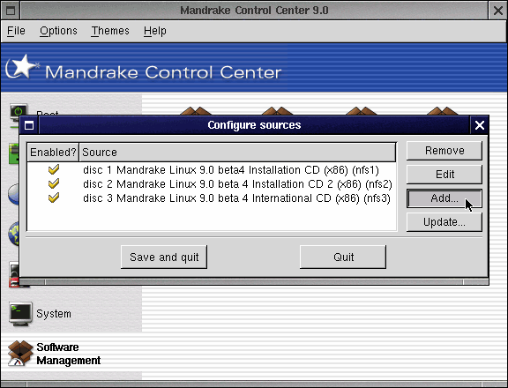The width and height of the screenshot is (508, 388).
Task: Click the Source column header
Action: 237,152
